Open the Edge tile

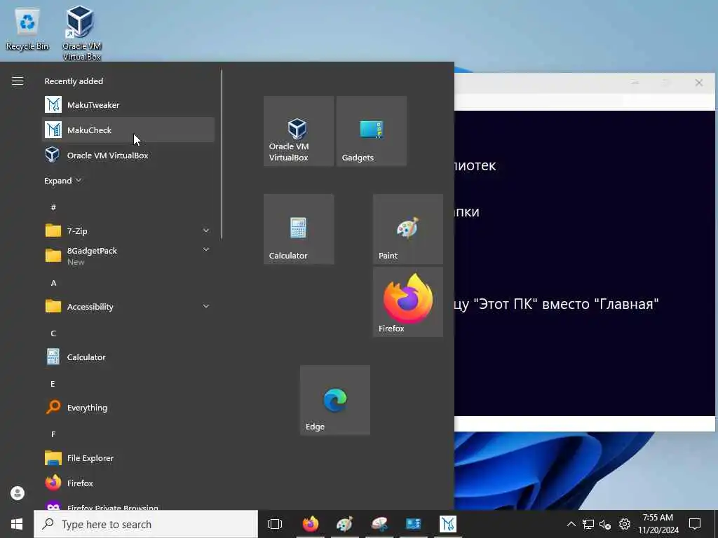coord(335,400)
